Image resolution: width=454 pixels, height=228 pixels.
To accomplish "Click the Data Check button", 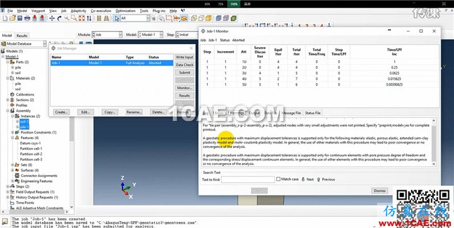I will pyautogui.click(x=184, y=65).
